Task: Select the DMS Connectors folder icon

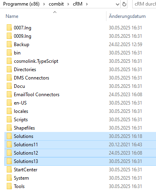Action: click(9, 78)
